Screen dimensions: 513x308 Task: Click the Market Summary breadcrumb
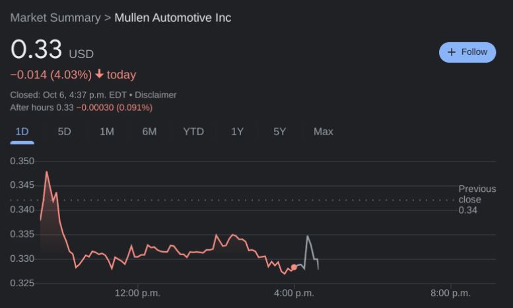click(55, 18)
